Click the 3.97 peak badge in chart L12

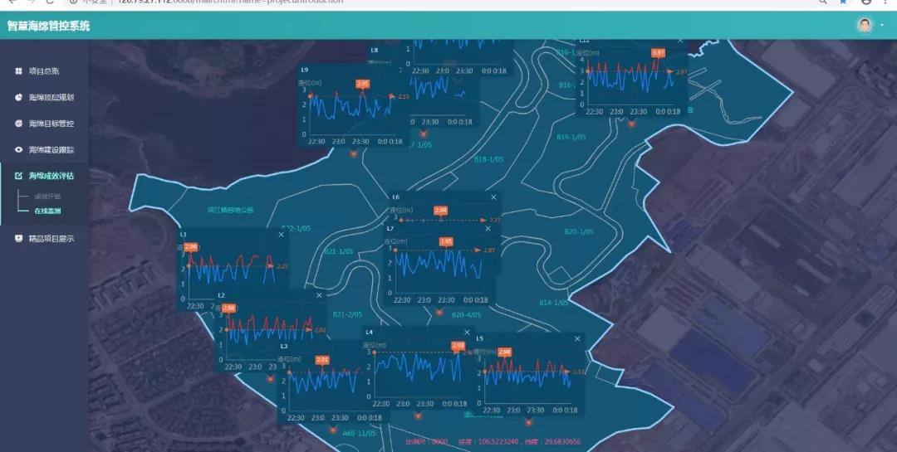[658, 52]
